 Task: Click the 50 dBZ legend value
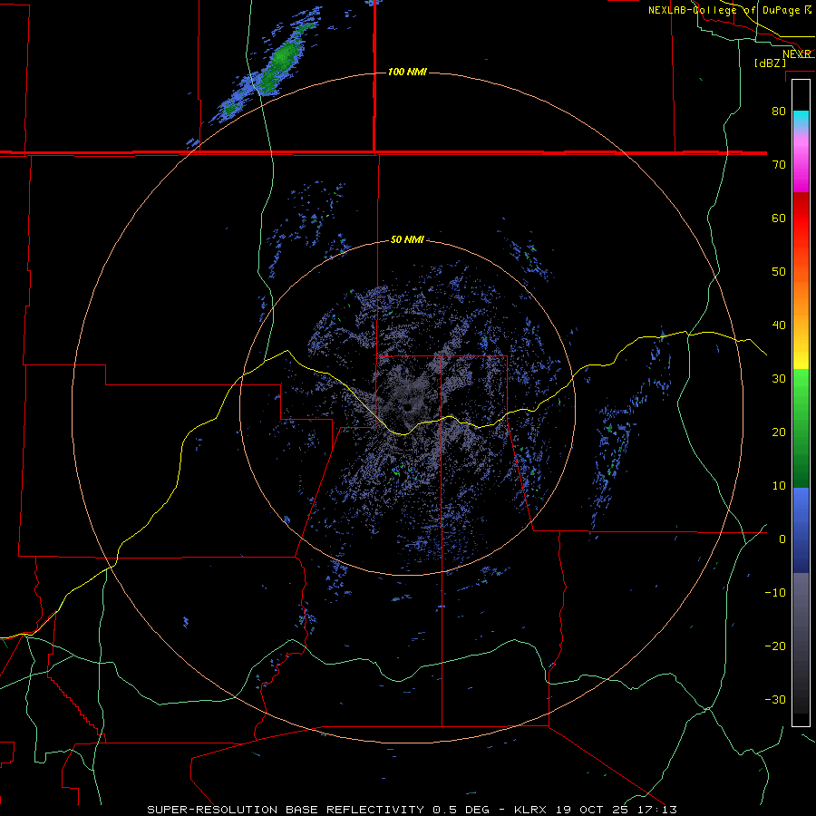779,272
